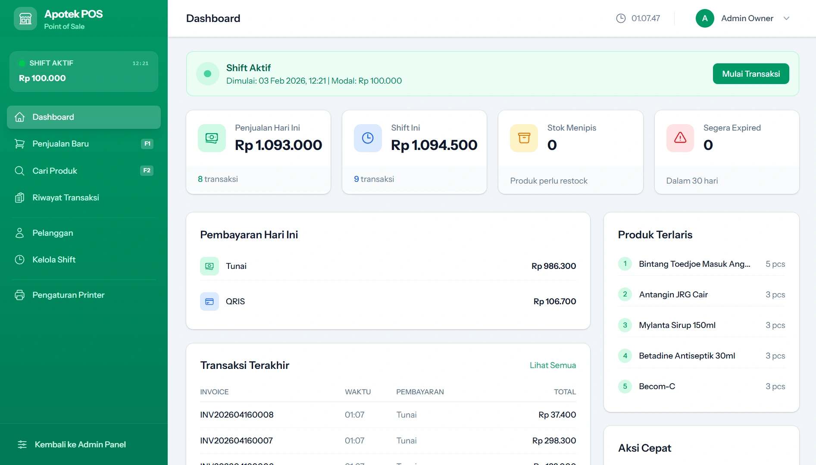Click the Shift Aktif green status dot in banner

(207, 74)
